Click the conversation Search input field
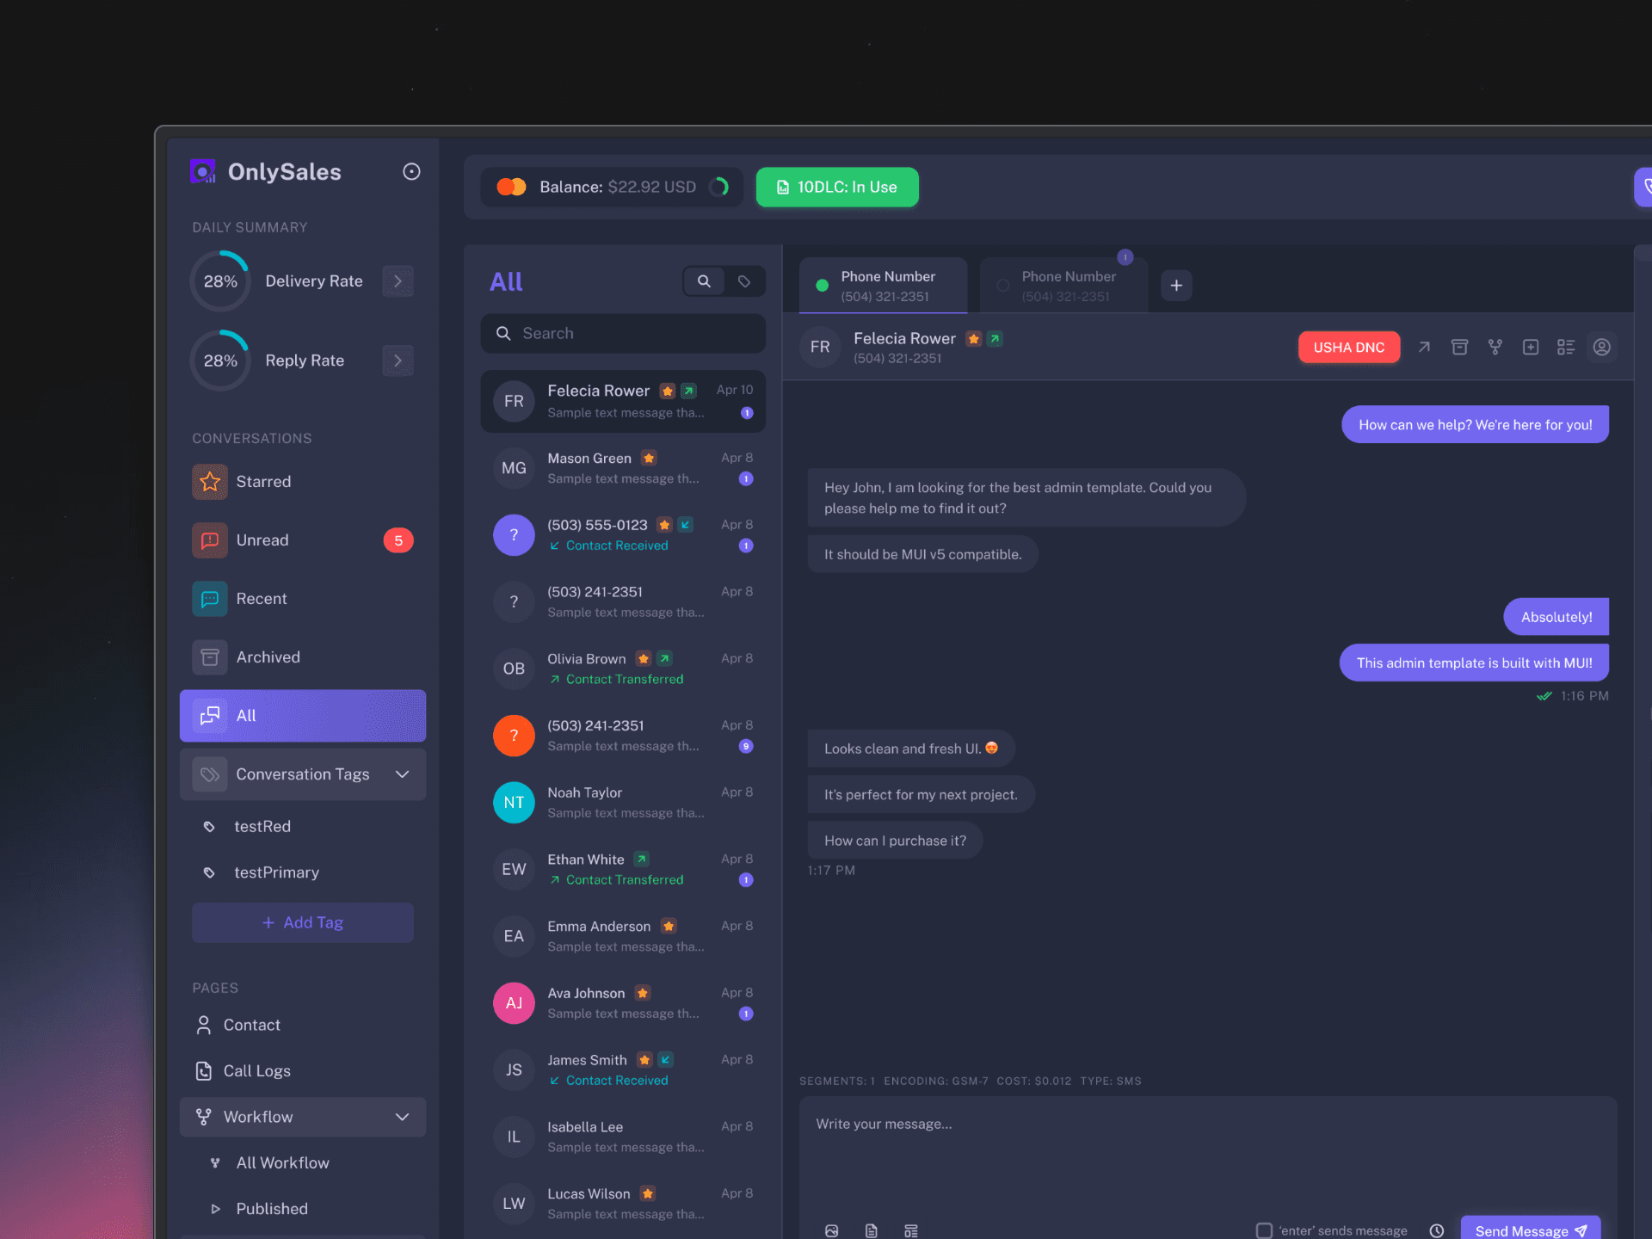The image size is (1652, 1239). click(x=623, y=333)
